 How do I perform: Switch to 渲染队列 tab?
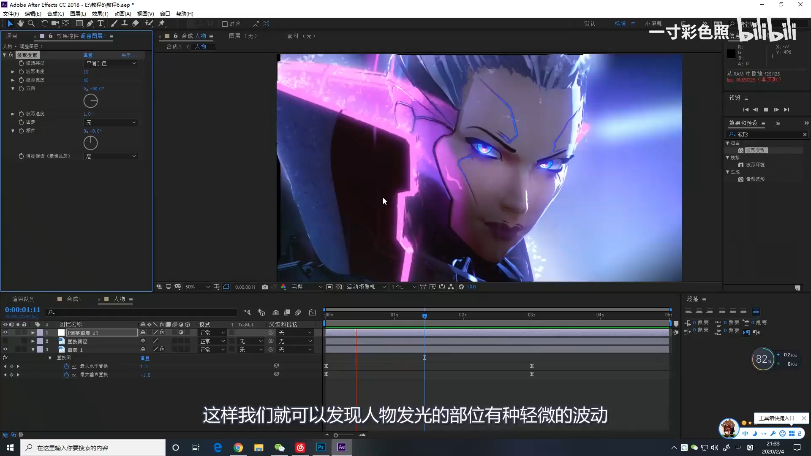(x=23, y=299)
